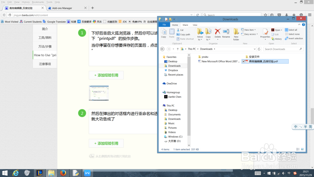
Task: Click nav pane scroll down arrow
Action: [189, 145]
